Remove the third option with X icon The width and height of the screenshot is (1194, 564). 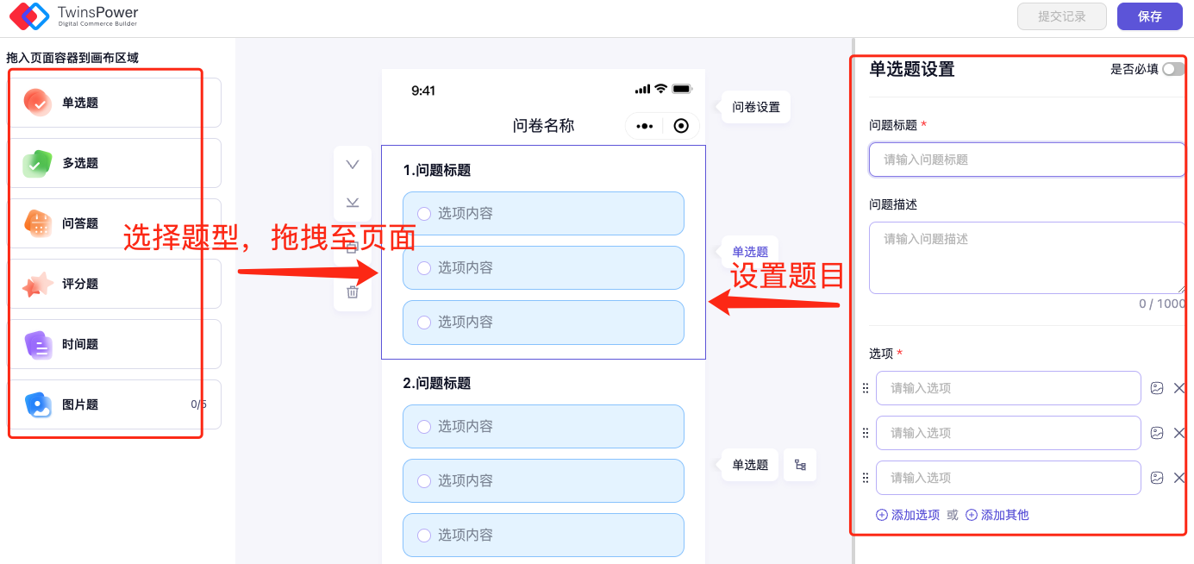pos(1179,478)
